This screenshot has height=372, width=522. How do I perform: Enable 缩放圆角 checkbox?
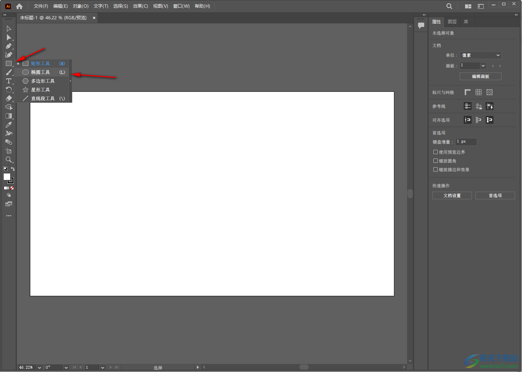(x=436, y=161)
